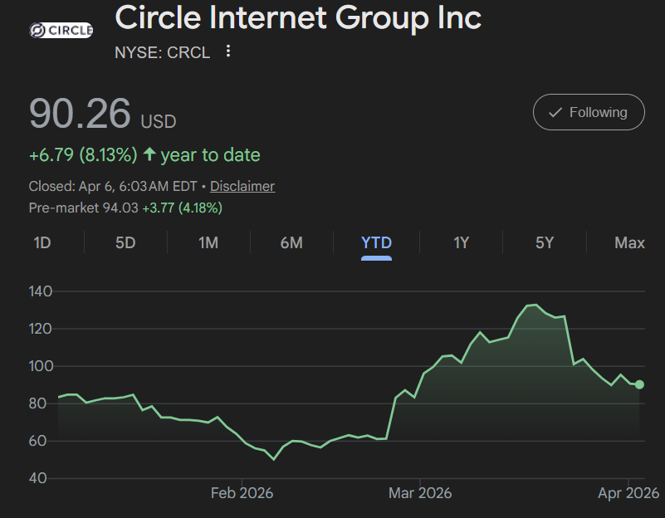Viewport: 665px width, 518px height.
Task: View the 1Y performance chart
Action: click(461, 242)
